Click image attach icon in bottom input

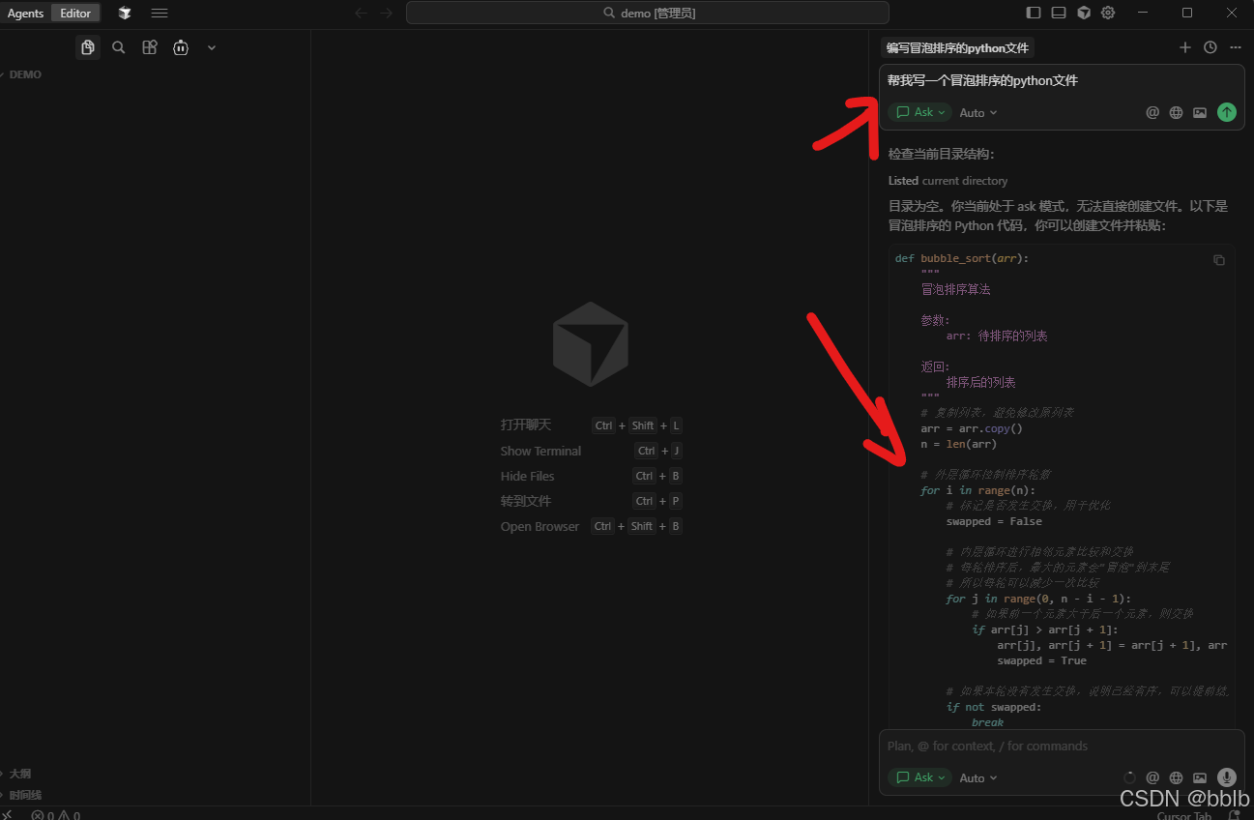point(1200,777)
